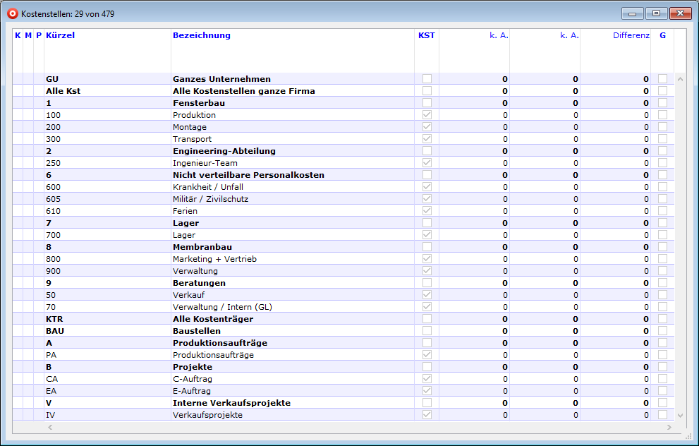Screen dimensions: 699x446
Task: Click vertical scrollbar down arrow
Action: tap(680, 416)
